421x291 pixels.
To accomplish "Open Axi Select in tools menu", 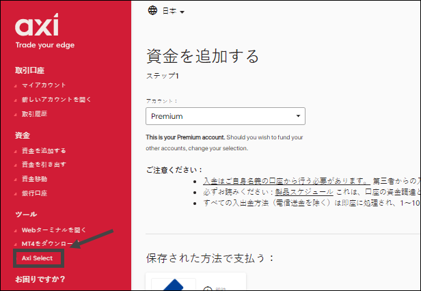I will coord(37,258).
